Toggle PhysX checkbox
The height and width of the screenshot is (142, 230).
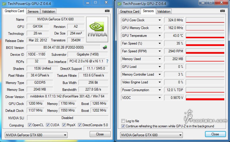64,125
